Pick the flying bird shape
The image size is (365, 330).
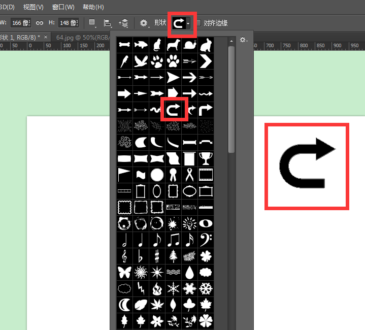click(x=141, y=61)
